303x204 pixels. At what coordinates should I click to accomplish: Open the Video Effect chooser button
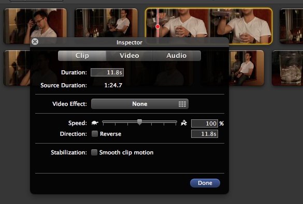pyautogui.click(x=140, y=104)
